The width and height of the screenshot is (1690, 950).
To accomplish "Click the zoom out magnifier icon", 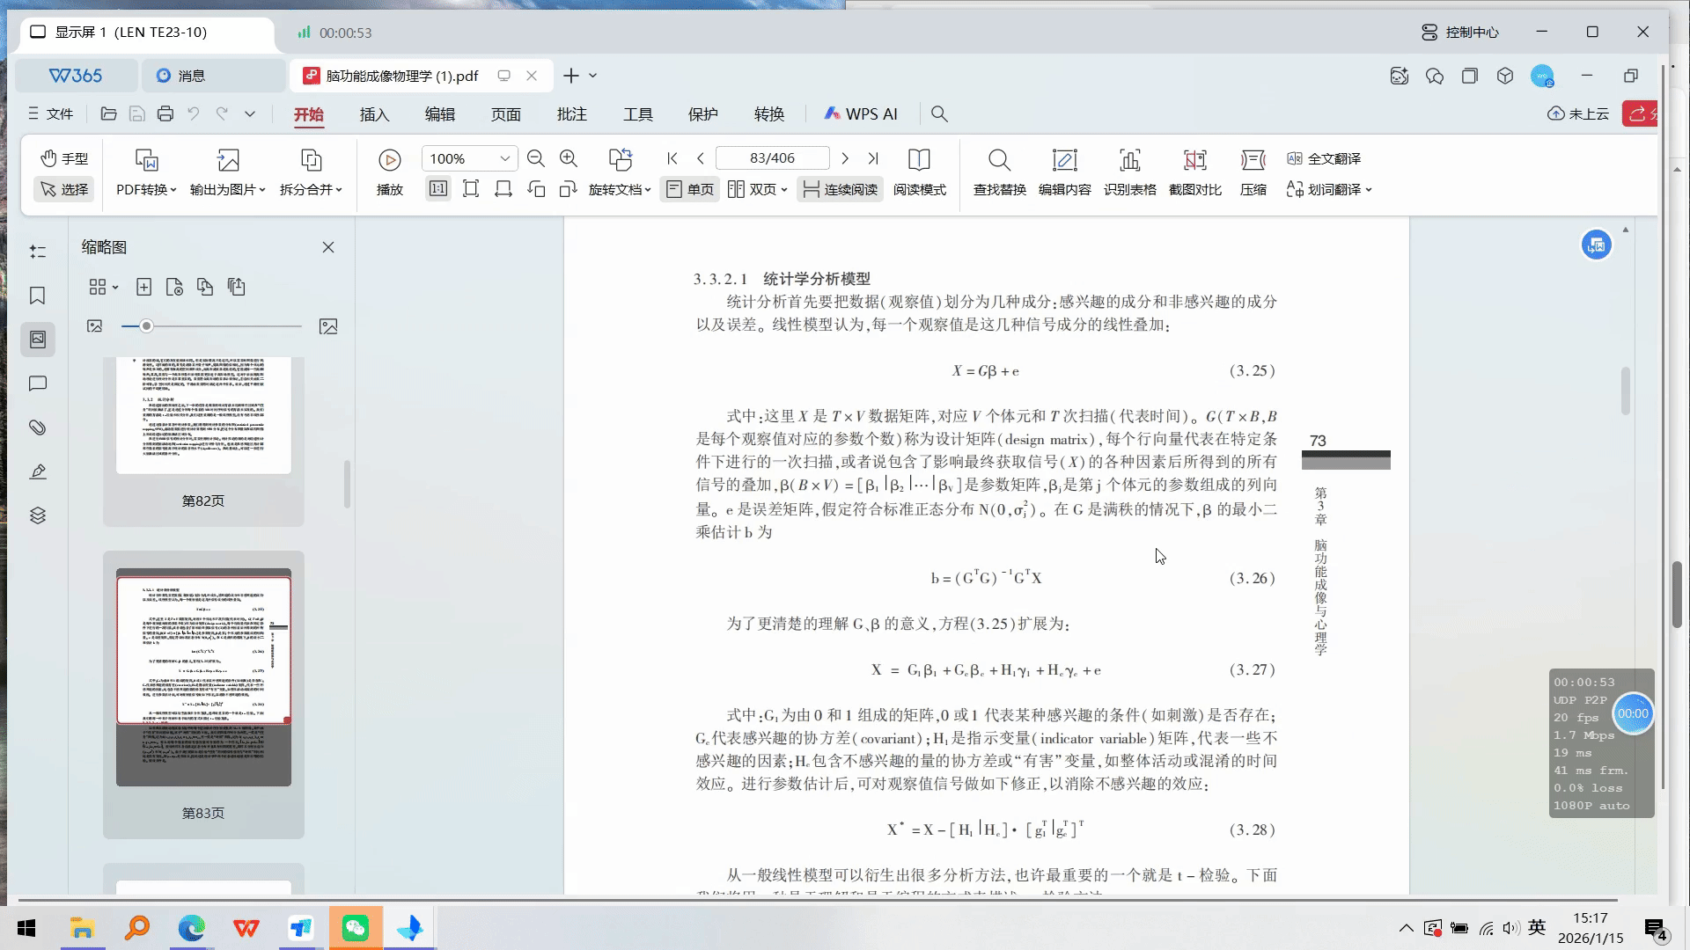I will (535, 158).
